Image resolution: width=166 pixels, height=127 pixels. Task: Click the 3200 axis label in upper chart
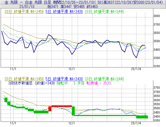coord(157,66)
